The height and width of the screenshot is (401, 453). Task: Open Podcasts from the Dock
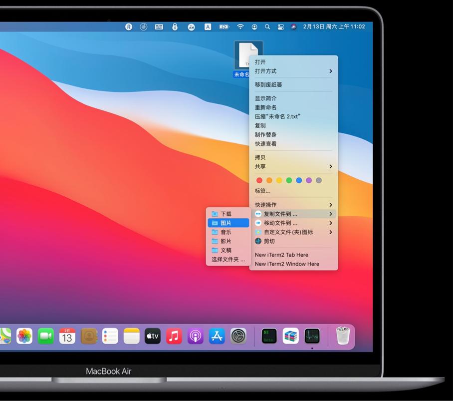tap(195, 336)
